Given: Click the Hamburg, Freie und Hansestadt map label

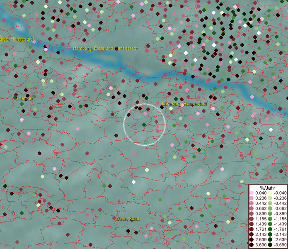Looking at the screenshot, I should coord(105,49).
